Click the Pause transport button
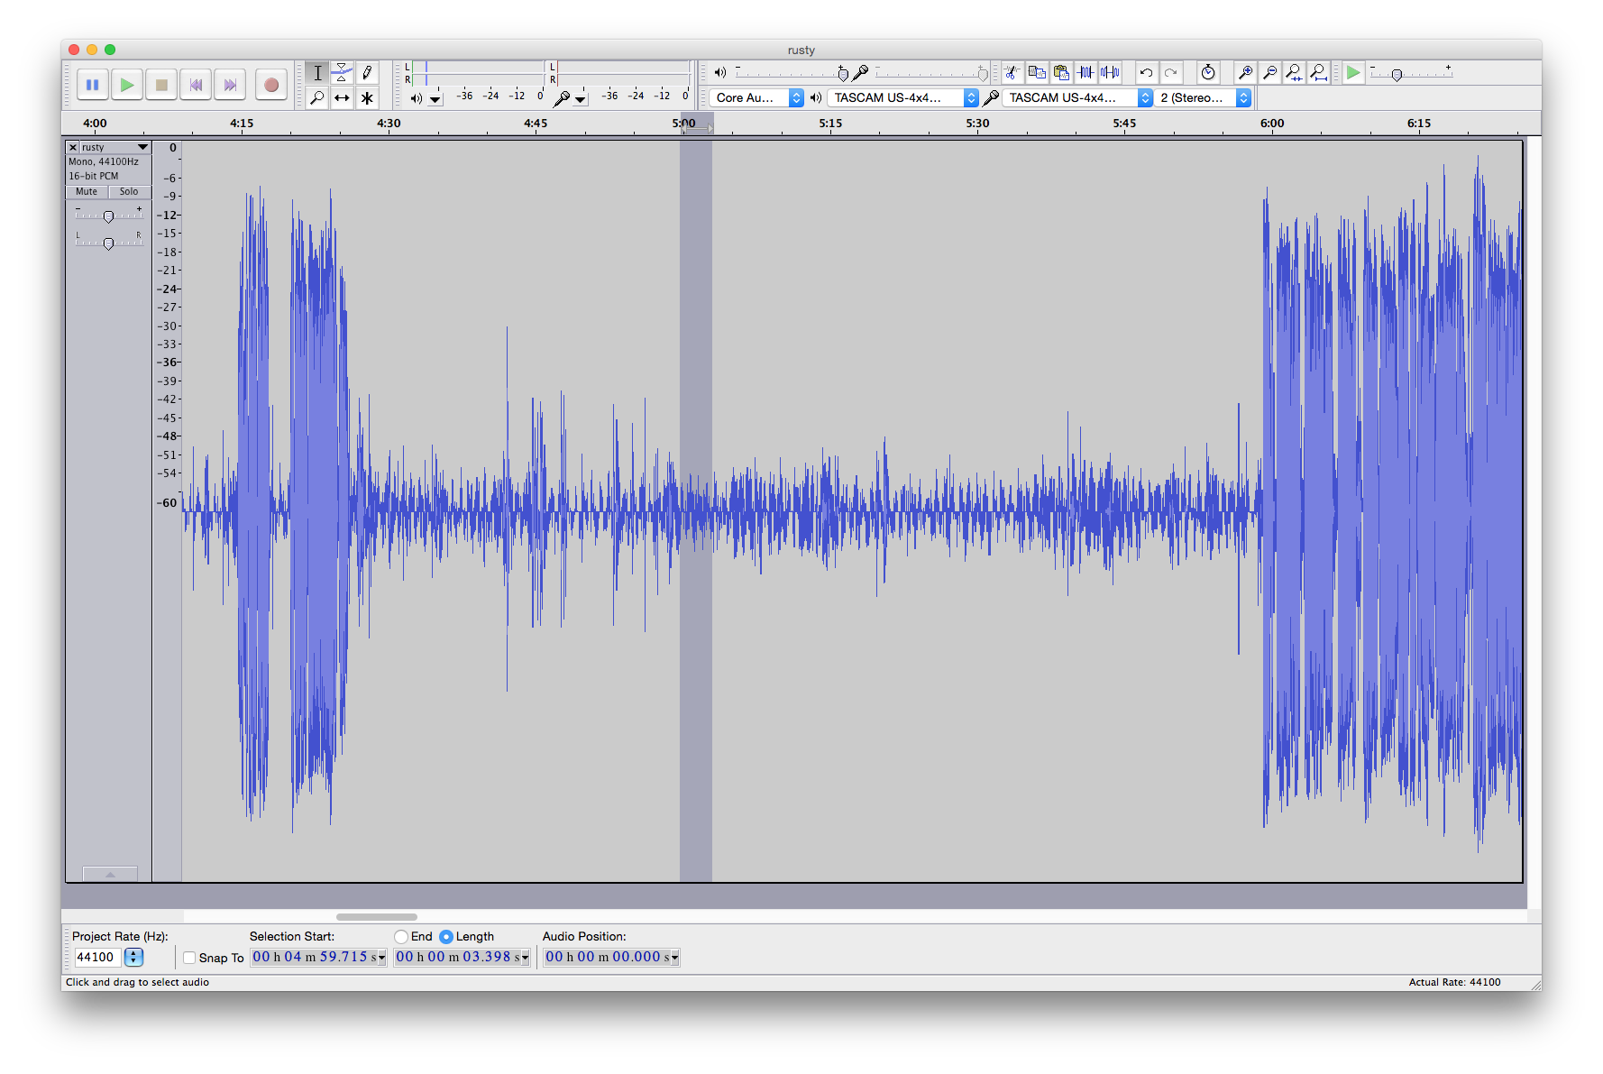 click(92, 85)
